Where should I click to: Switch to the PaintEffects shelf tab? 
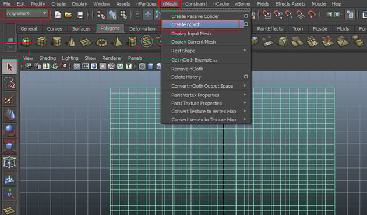270,29
